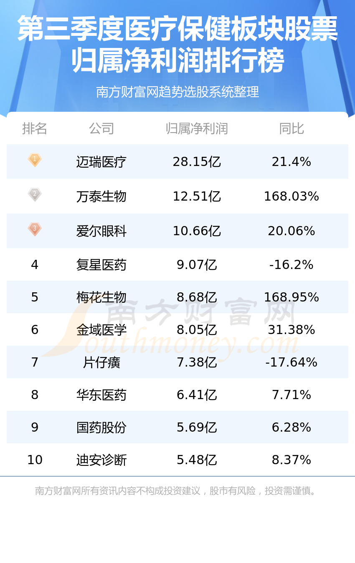Open the 万泰生物 company entry

(101, 196)
